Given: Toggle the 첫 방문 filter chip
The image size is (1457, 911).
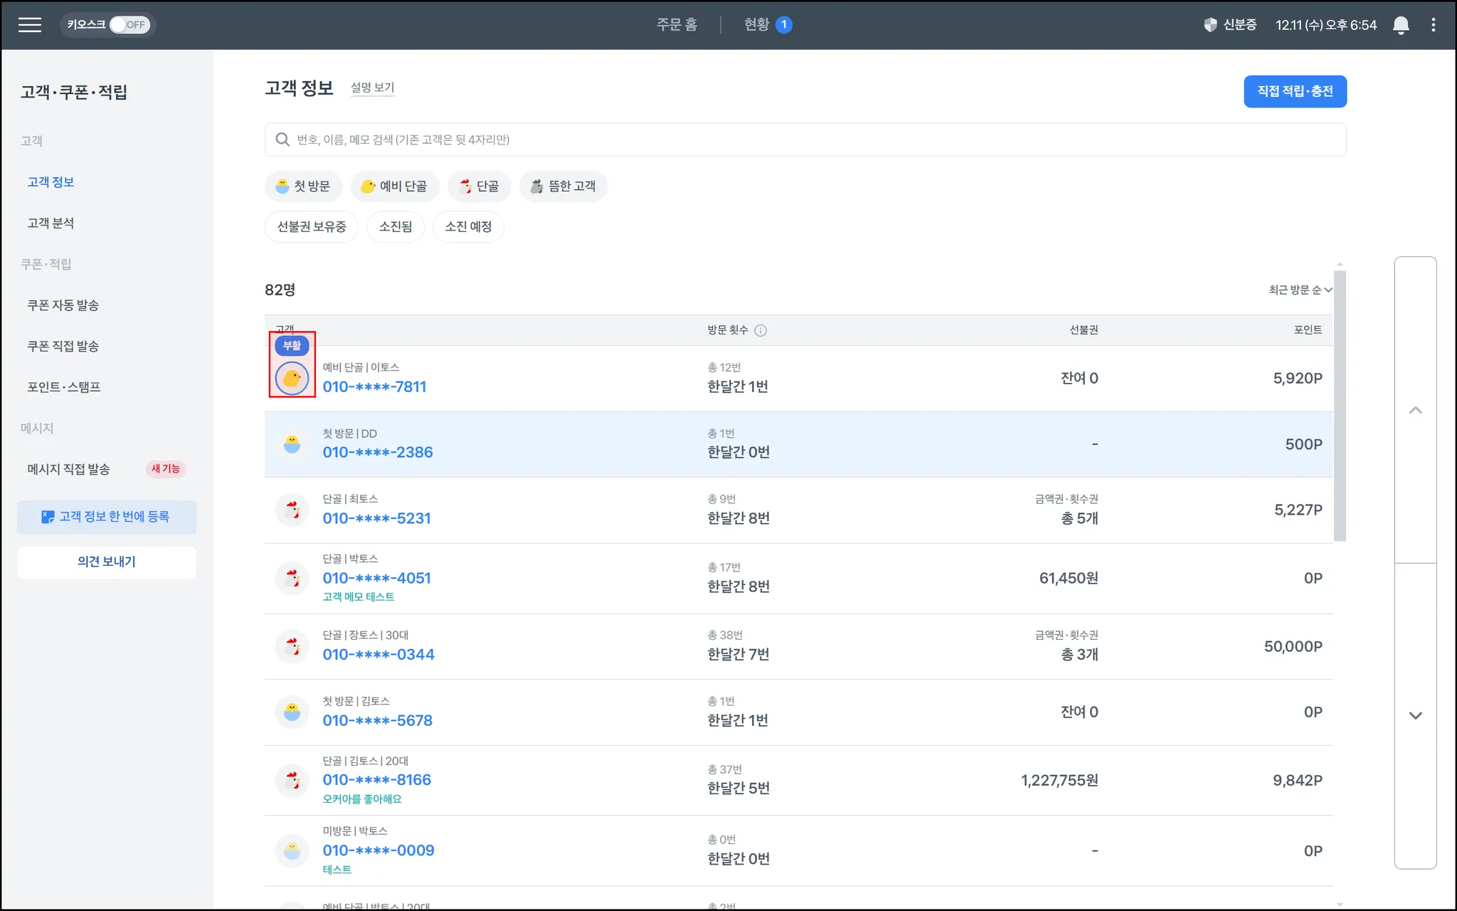Looking at the screenshot, I should point(304,186).
